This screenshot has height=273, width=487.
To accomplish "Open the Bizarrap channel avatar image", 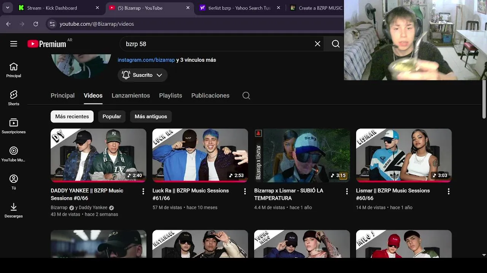I will tap(81, 66).
